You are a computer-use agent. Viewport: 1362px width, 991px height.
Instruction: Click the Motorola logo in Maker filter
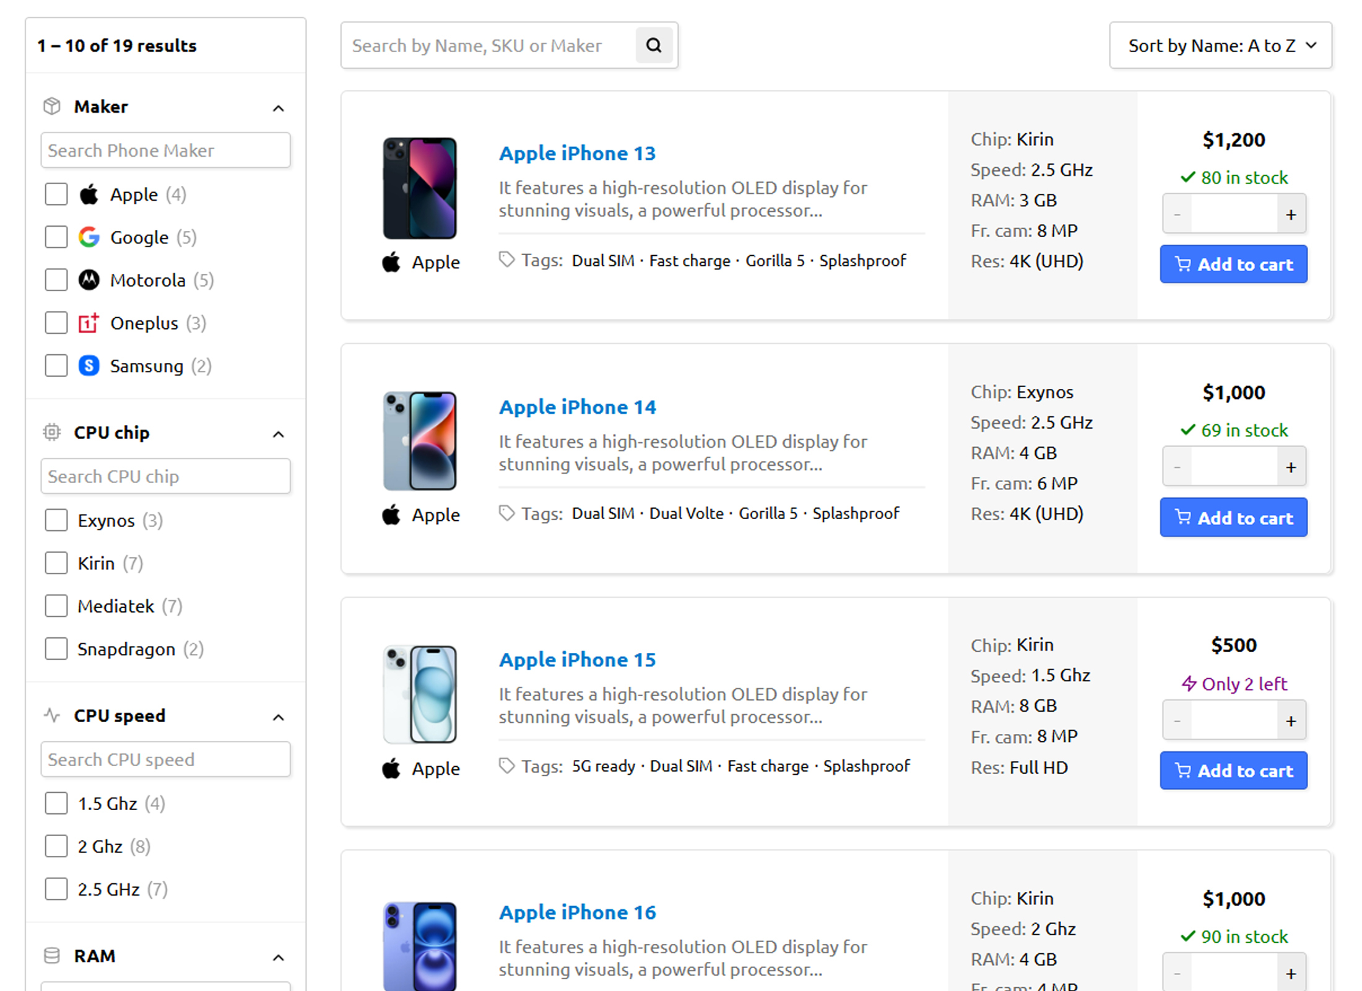point(89,280)
